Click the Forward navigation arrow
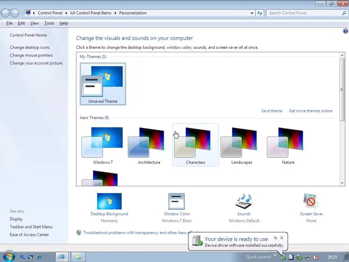 [x=15, y=13]
